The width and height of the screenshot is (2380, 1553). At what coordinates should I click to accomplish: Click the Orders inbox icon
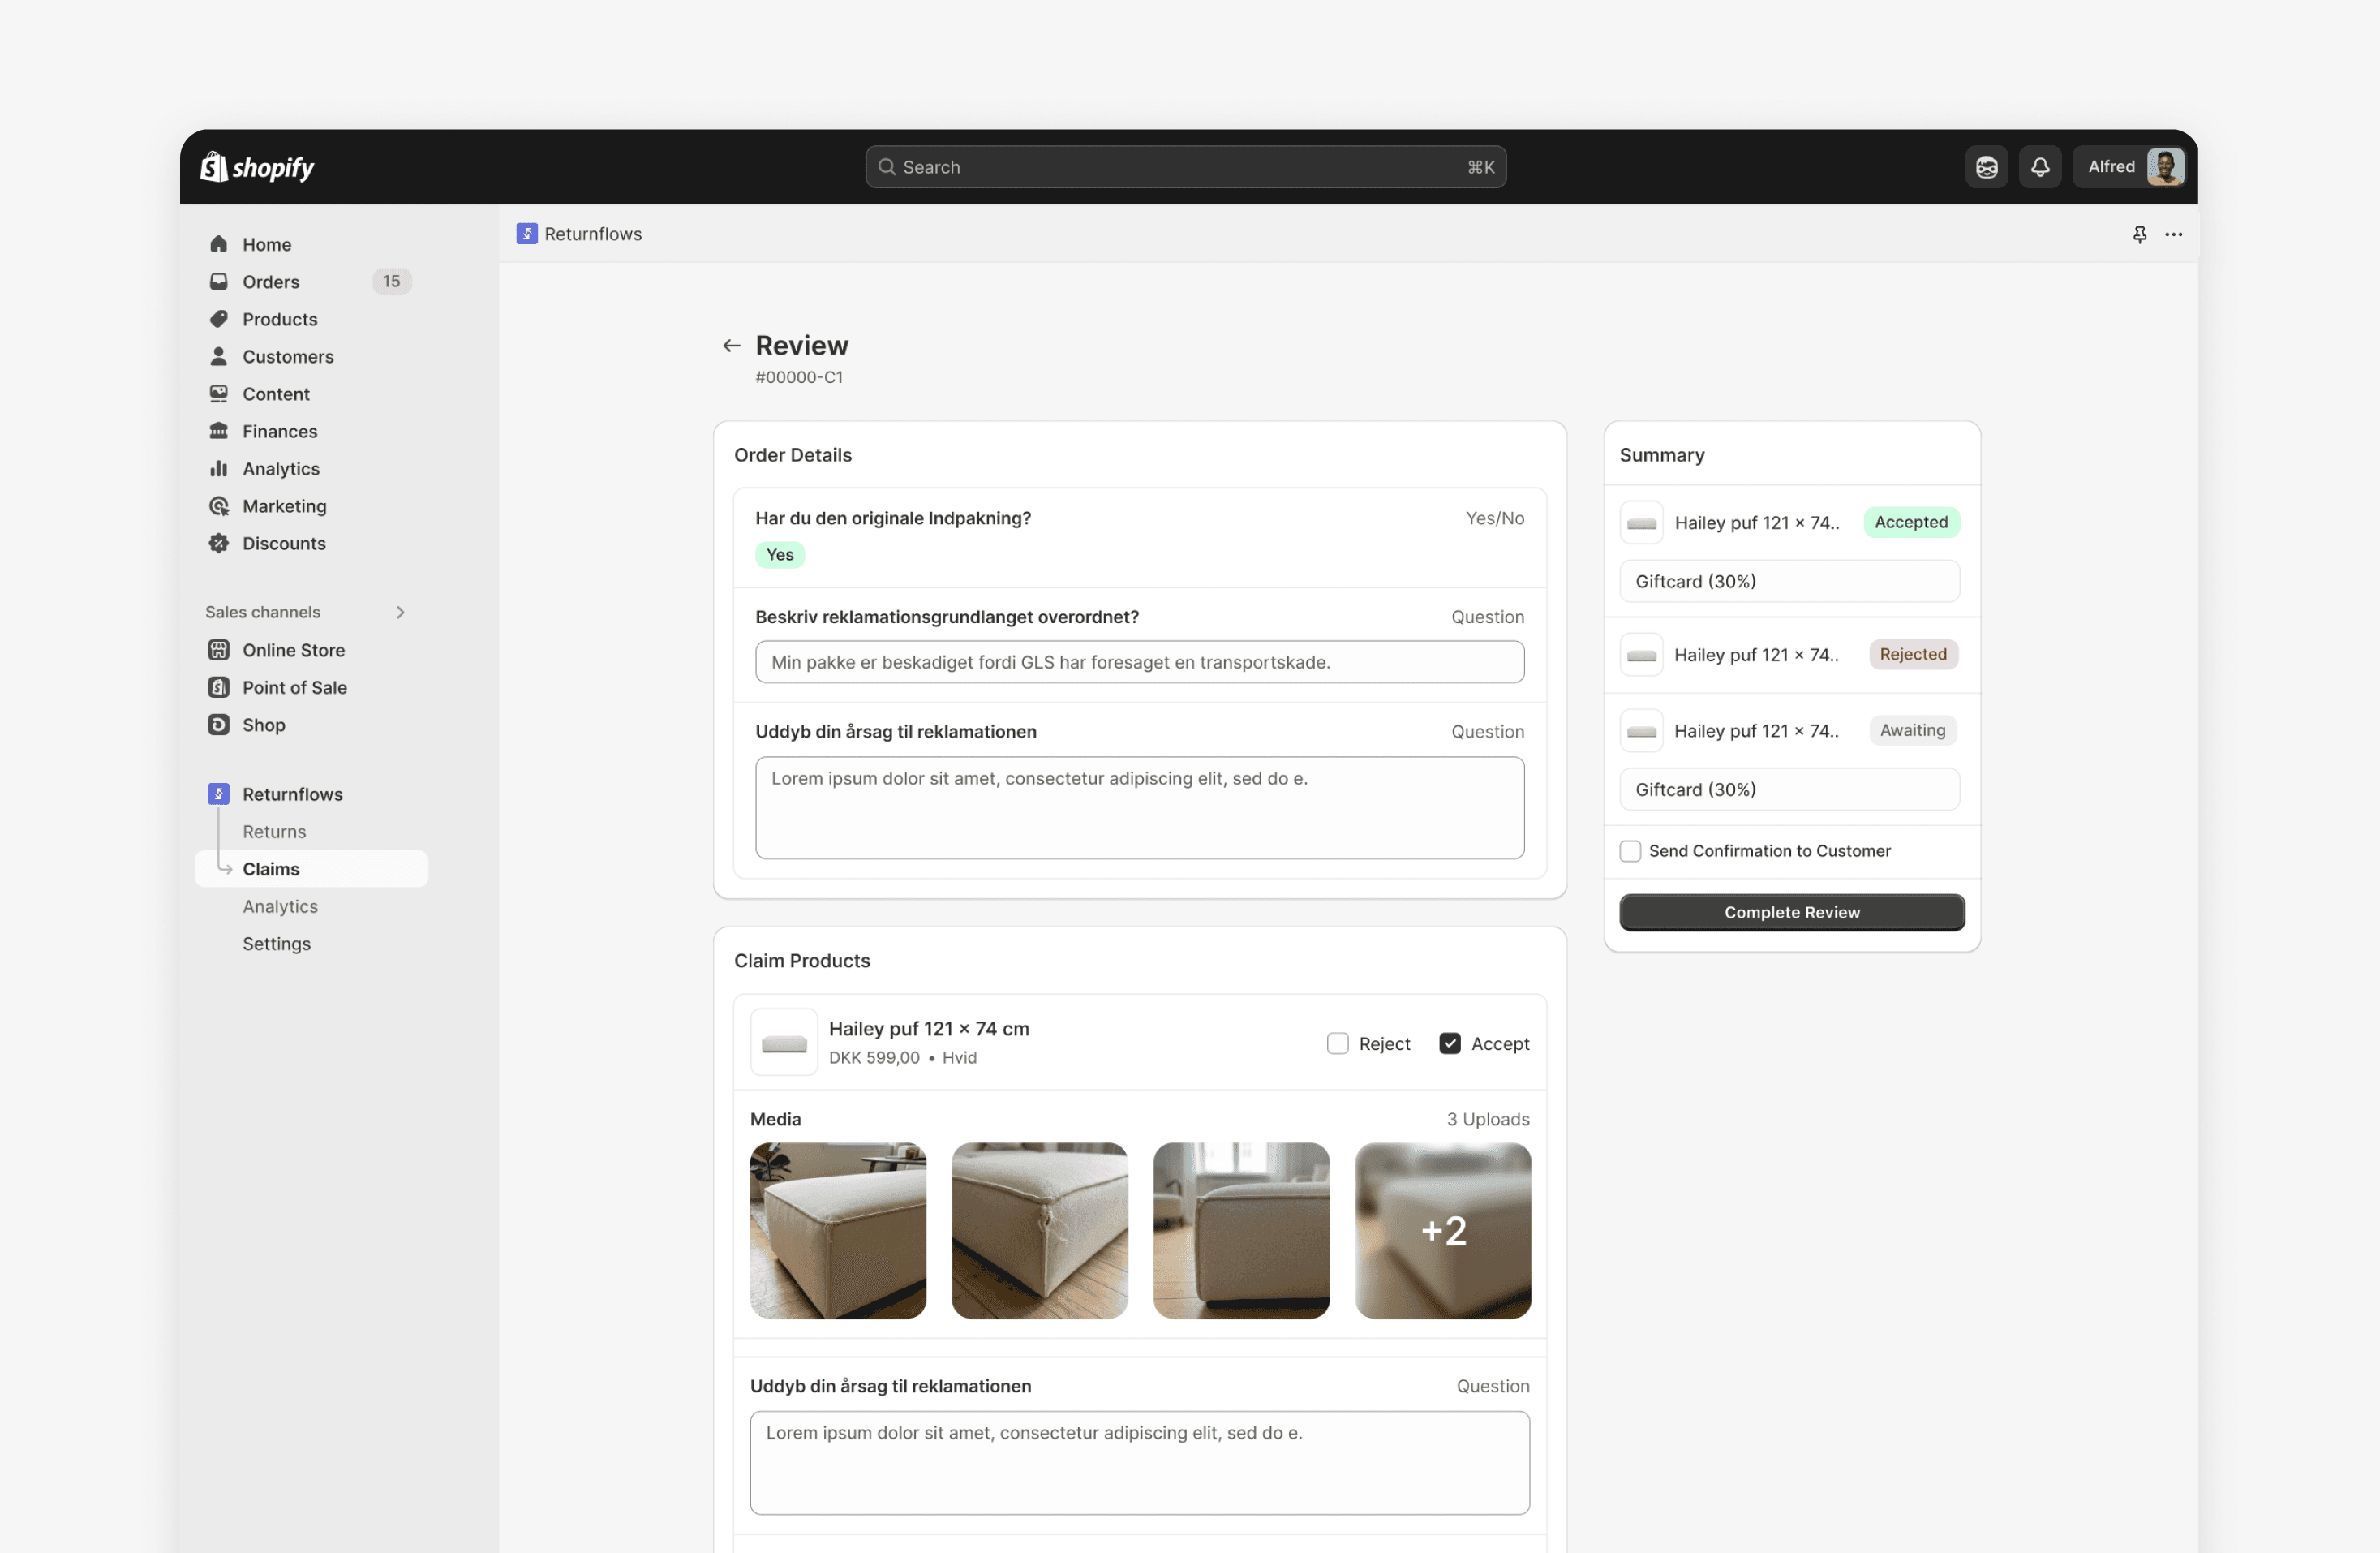(x=219, y=281)
